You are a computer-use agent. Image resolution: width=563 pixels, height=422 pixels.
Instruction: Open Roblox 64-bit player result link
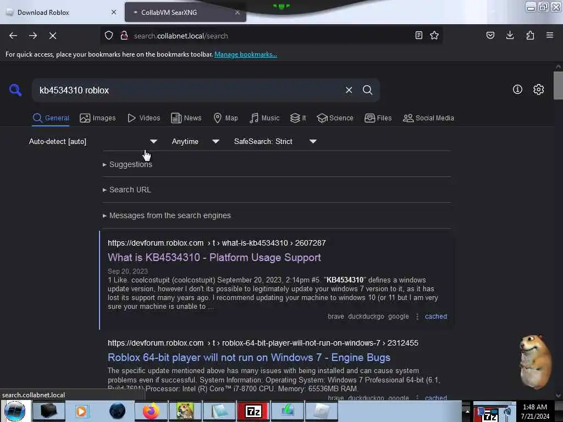pos(249,357)
